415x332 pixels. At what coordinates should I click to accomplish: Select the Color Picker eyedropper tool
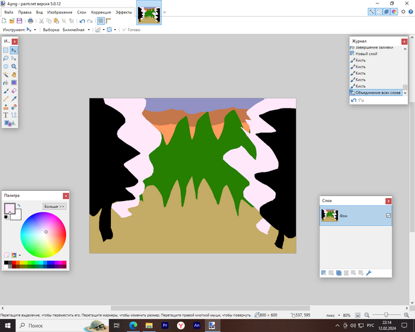point(14,99)
